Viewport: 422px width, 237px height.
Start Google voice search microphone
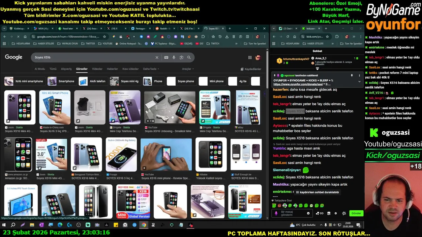[174, 57]
